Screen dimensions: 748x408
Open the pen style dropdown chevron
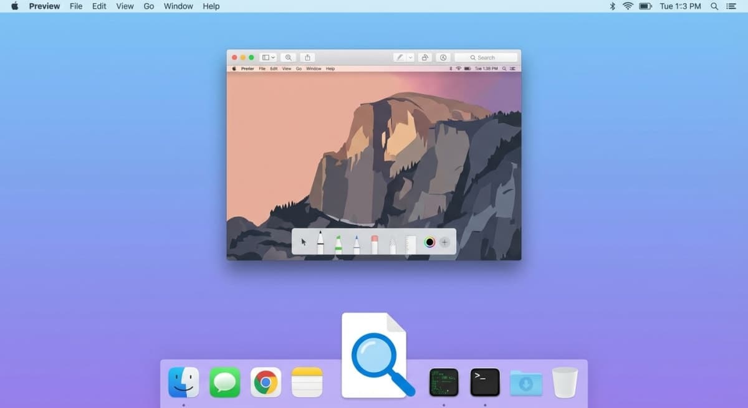point(409,57)
